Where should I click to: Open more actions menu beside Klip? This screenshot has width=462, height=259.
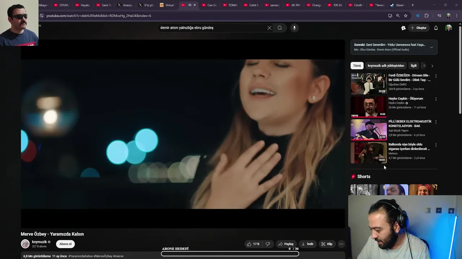(341, 244)
